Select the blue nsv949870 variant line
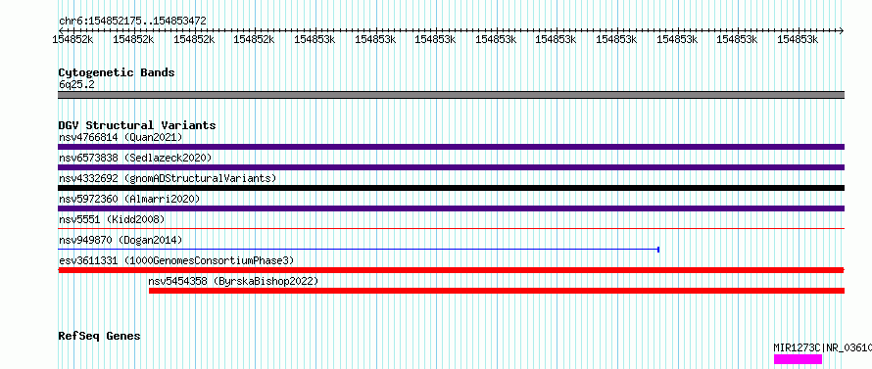872x369 pixels. coord(359,250)
